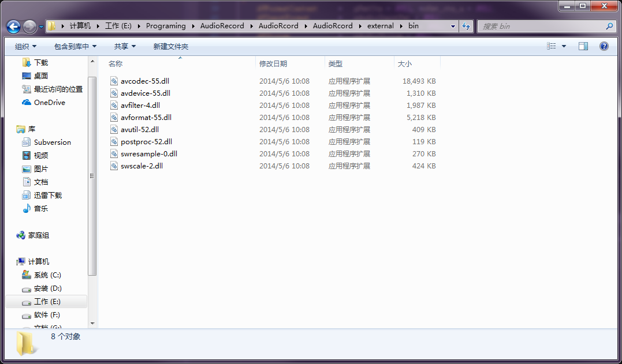Click the 家庭组 homegroup icon
Viewport: 622px width, 364px height.
(x=21, y=235)
